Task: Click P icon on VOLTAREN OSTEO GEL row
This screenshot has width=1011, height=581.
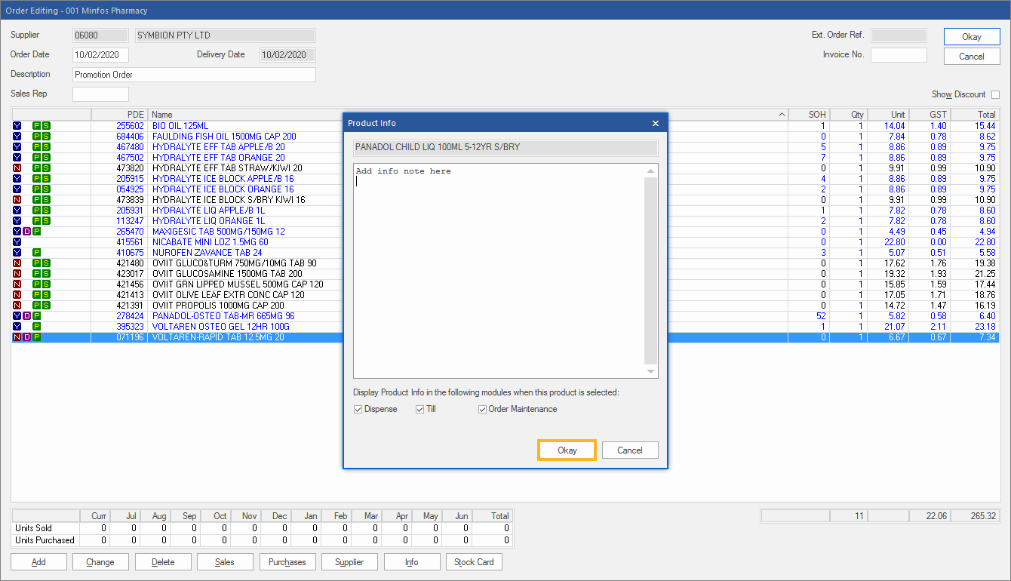Action: [x=36, y=327]
